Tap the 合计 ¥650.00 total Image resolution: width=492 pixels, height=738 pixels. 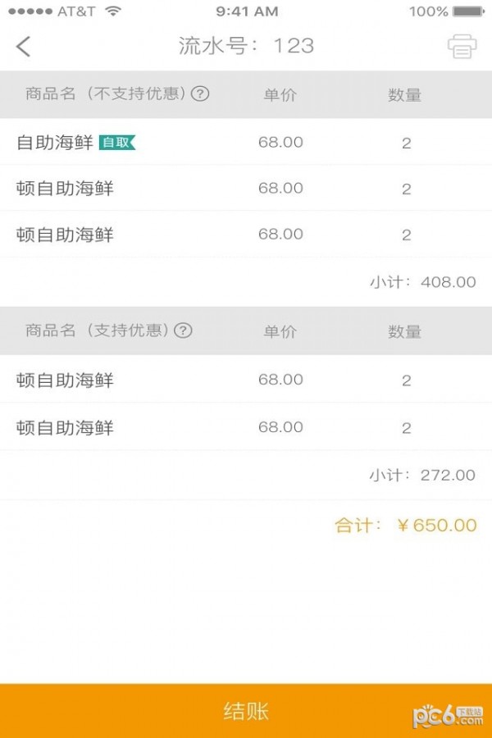pos(406,526)
